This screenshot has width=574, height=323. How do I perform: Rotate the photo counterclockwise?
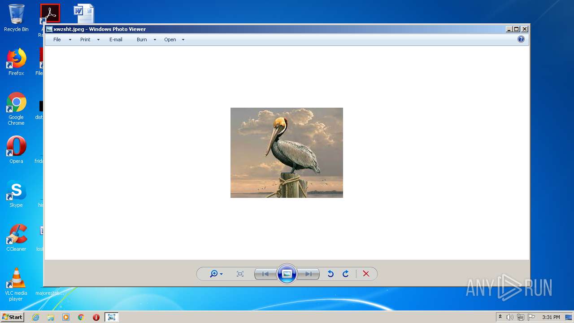click(330, 274)
